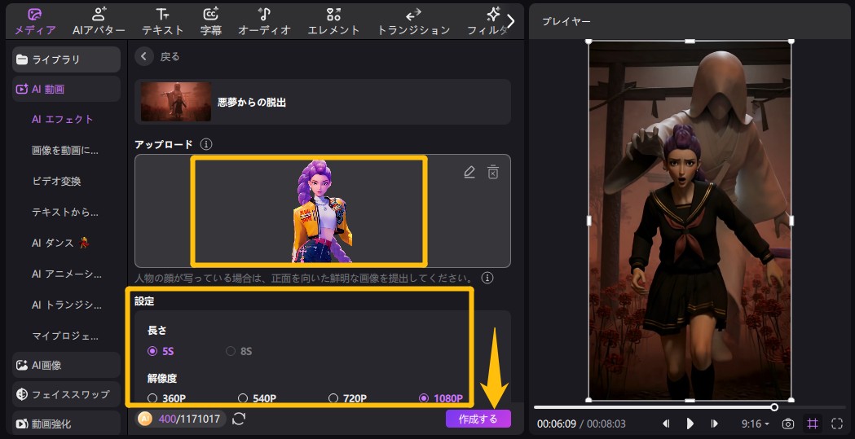Delete the uploaded image with trash icon
Viewport: 855px width, 439px height.
tap(493, 172)
